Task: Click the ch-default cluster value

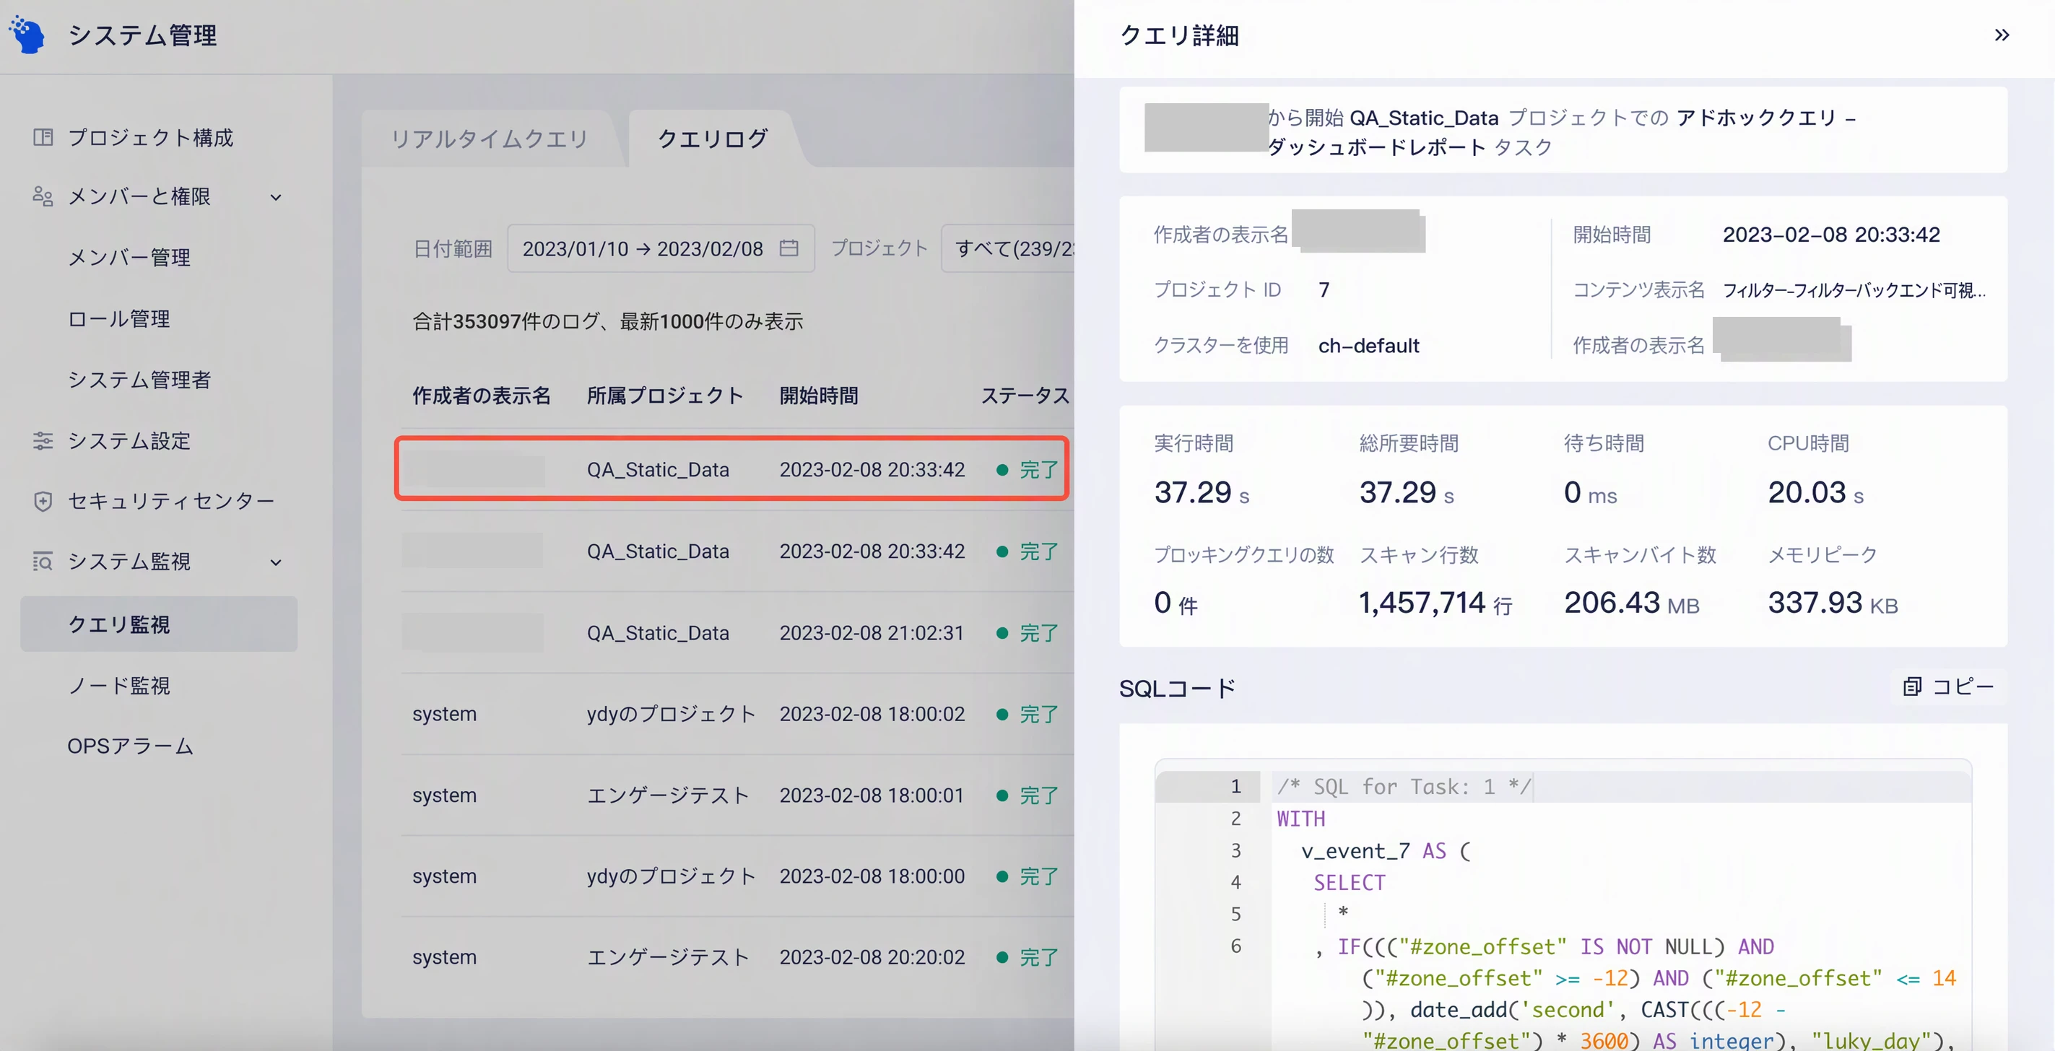Action: (x=1368, y=345)
